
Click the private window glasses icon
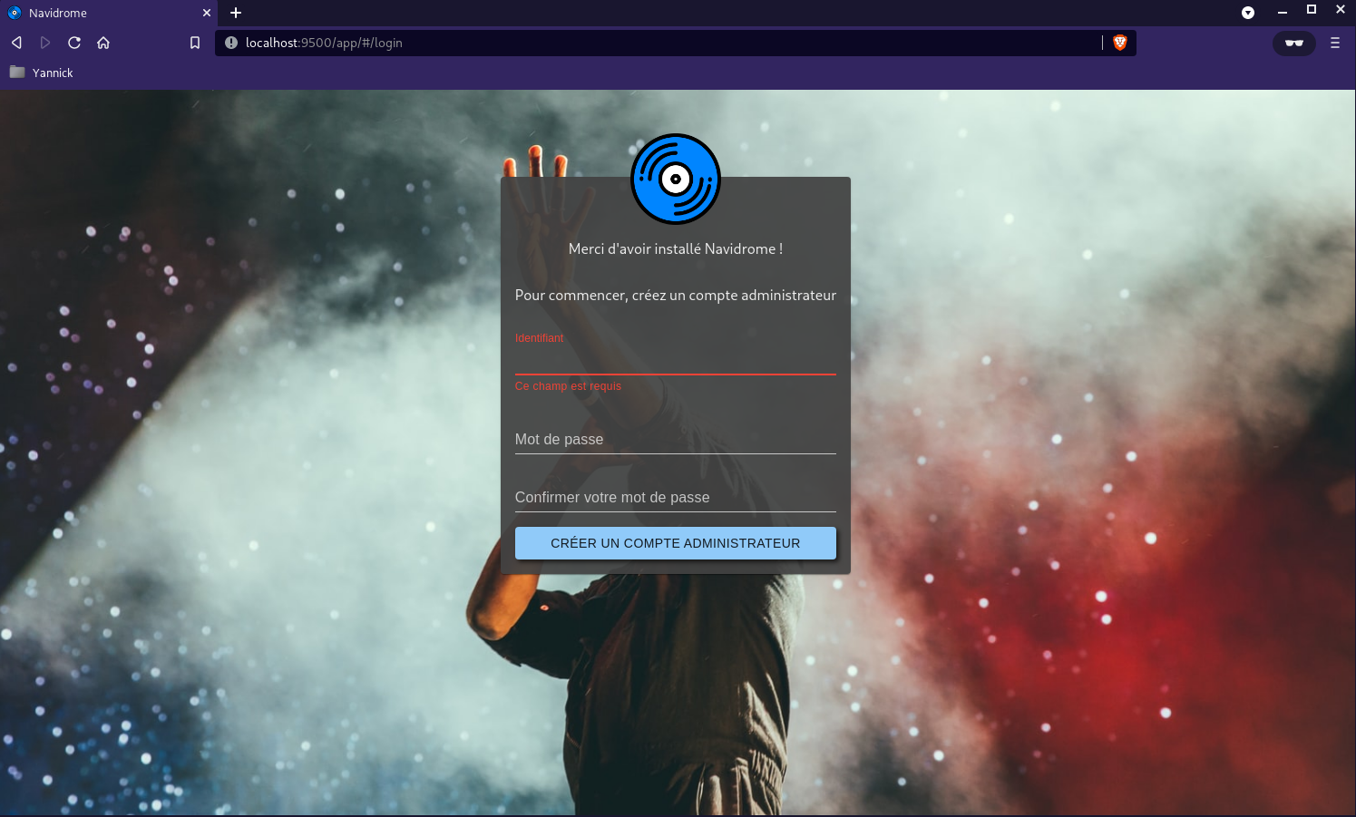[x=1293, y=43]
